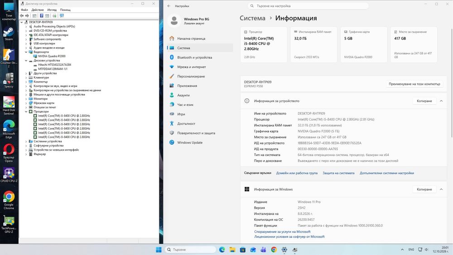453x255 pixels.
Task: Collapse the Дискови устройства tree node
Action: [26, 61]
